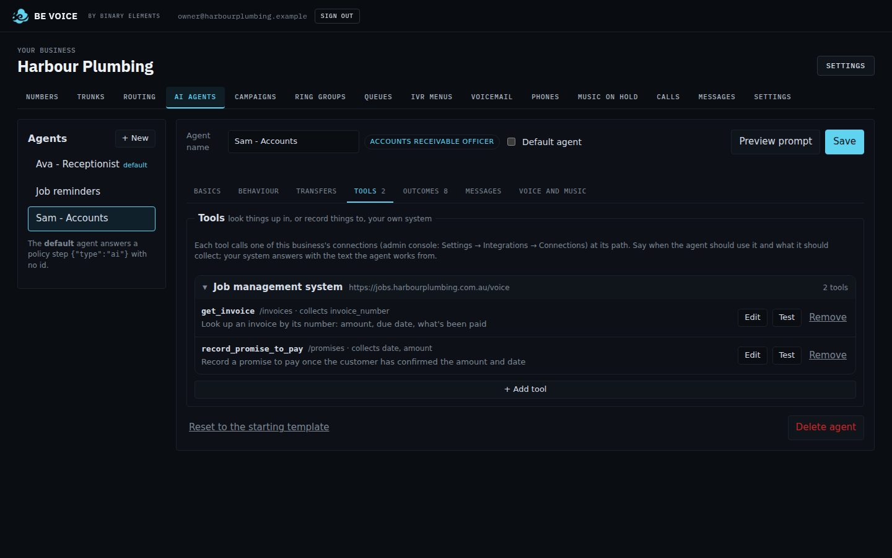
Task: View the Messages tab in main navigation
Action: 717,97
